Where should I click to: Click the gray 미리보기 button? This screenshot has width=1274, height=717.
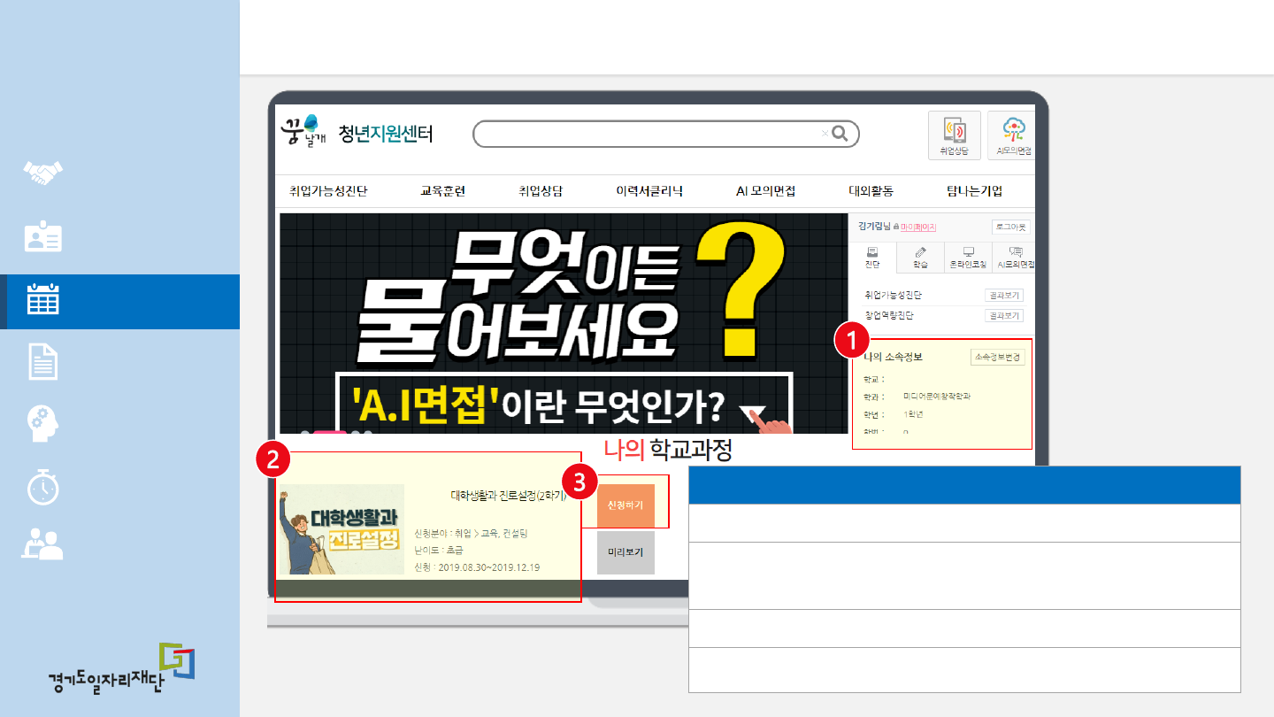click(625, 552)
